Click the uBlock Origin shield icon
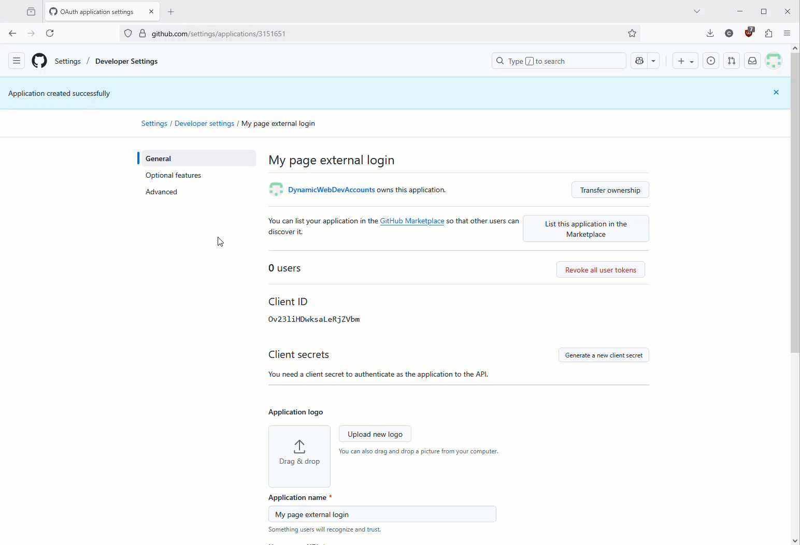 click(748, 33)
